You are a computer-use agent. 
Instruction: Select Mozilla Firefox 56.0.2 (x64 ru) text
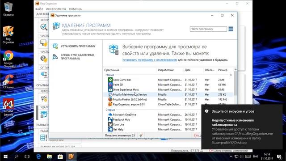tap(130, 99)
